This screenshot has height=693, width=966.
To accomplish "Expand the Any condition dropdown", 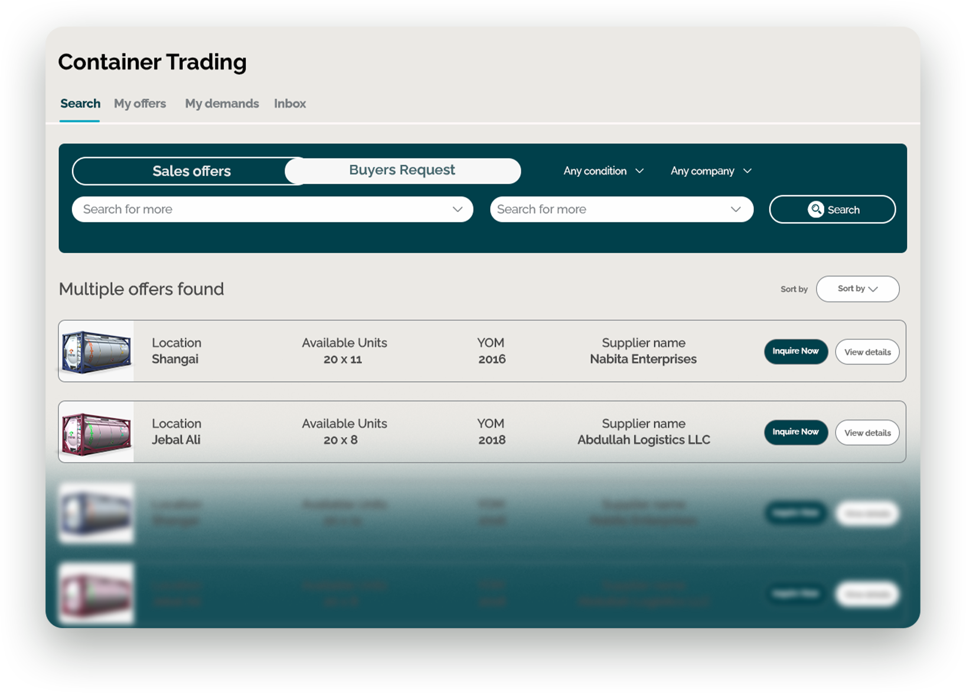I will click(603, 171).
